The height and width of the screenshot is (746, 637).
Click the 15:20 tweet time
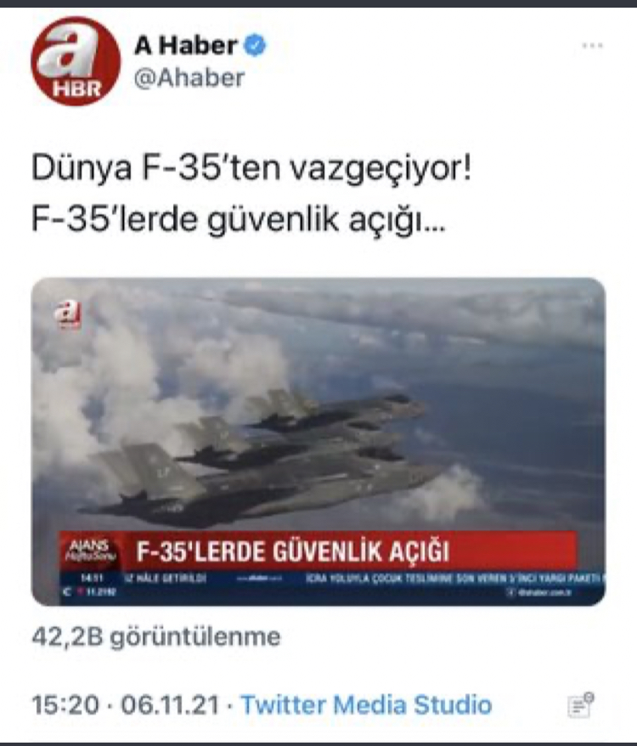click(x=65, y=704)
